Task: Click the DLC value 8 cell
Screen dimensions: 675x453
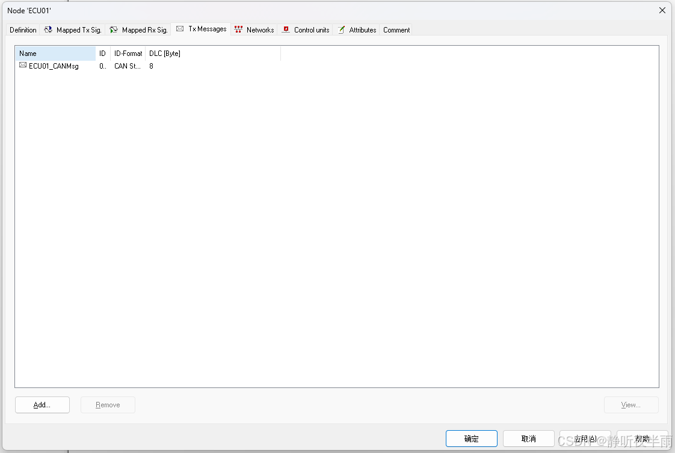Action: pyautogui.click(x=151, y=66)
